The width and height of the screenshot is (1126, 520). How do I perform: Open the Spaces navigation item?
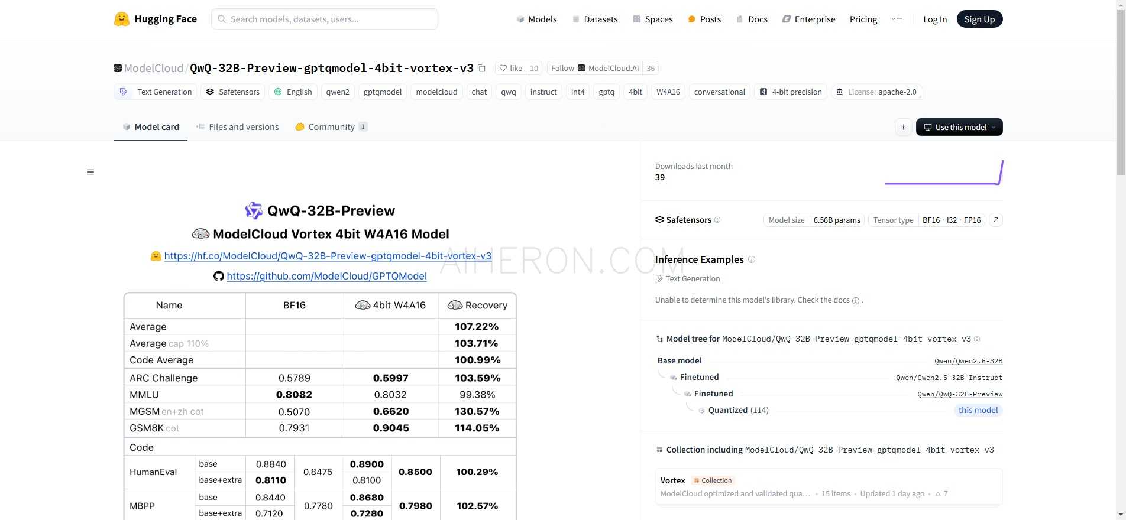pyautogui.click(x=653, y=19)
